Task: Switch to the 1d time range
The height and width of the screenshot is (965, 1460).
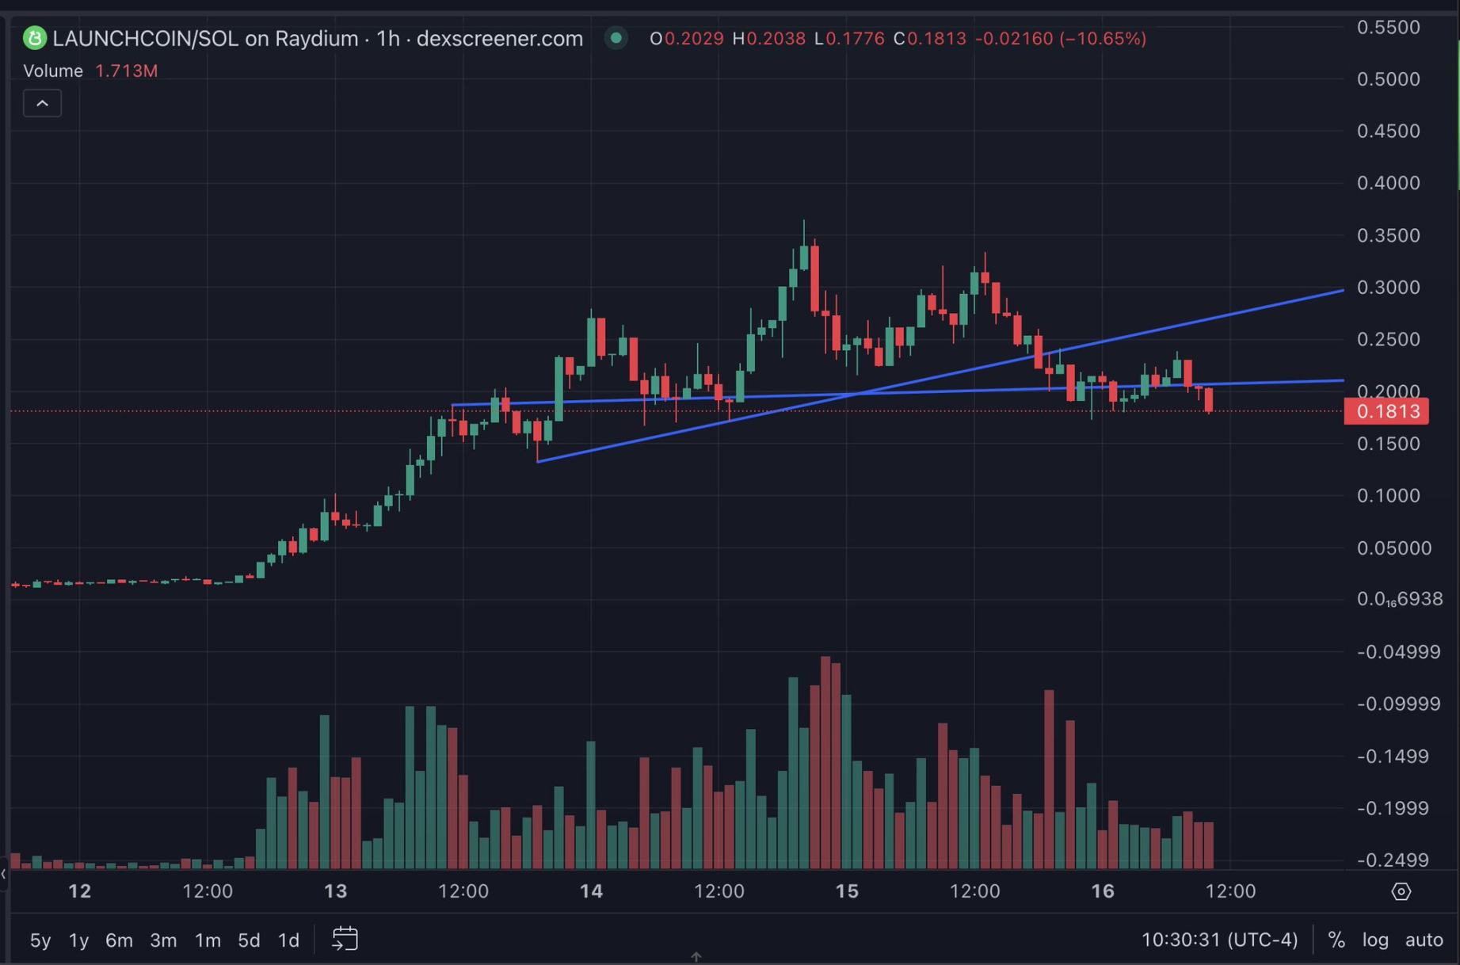Action: point(288,940)
